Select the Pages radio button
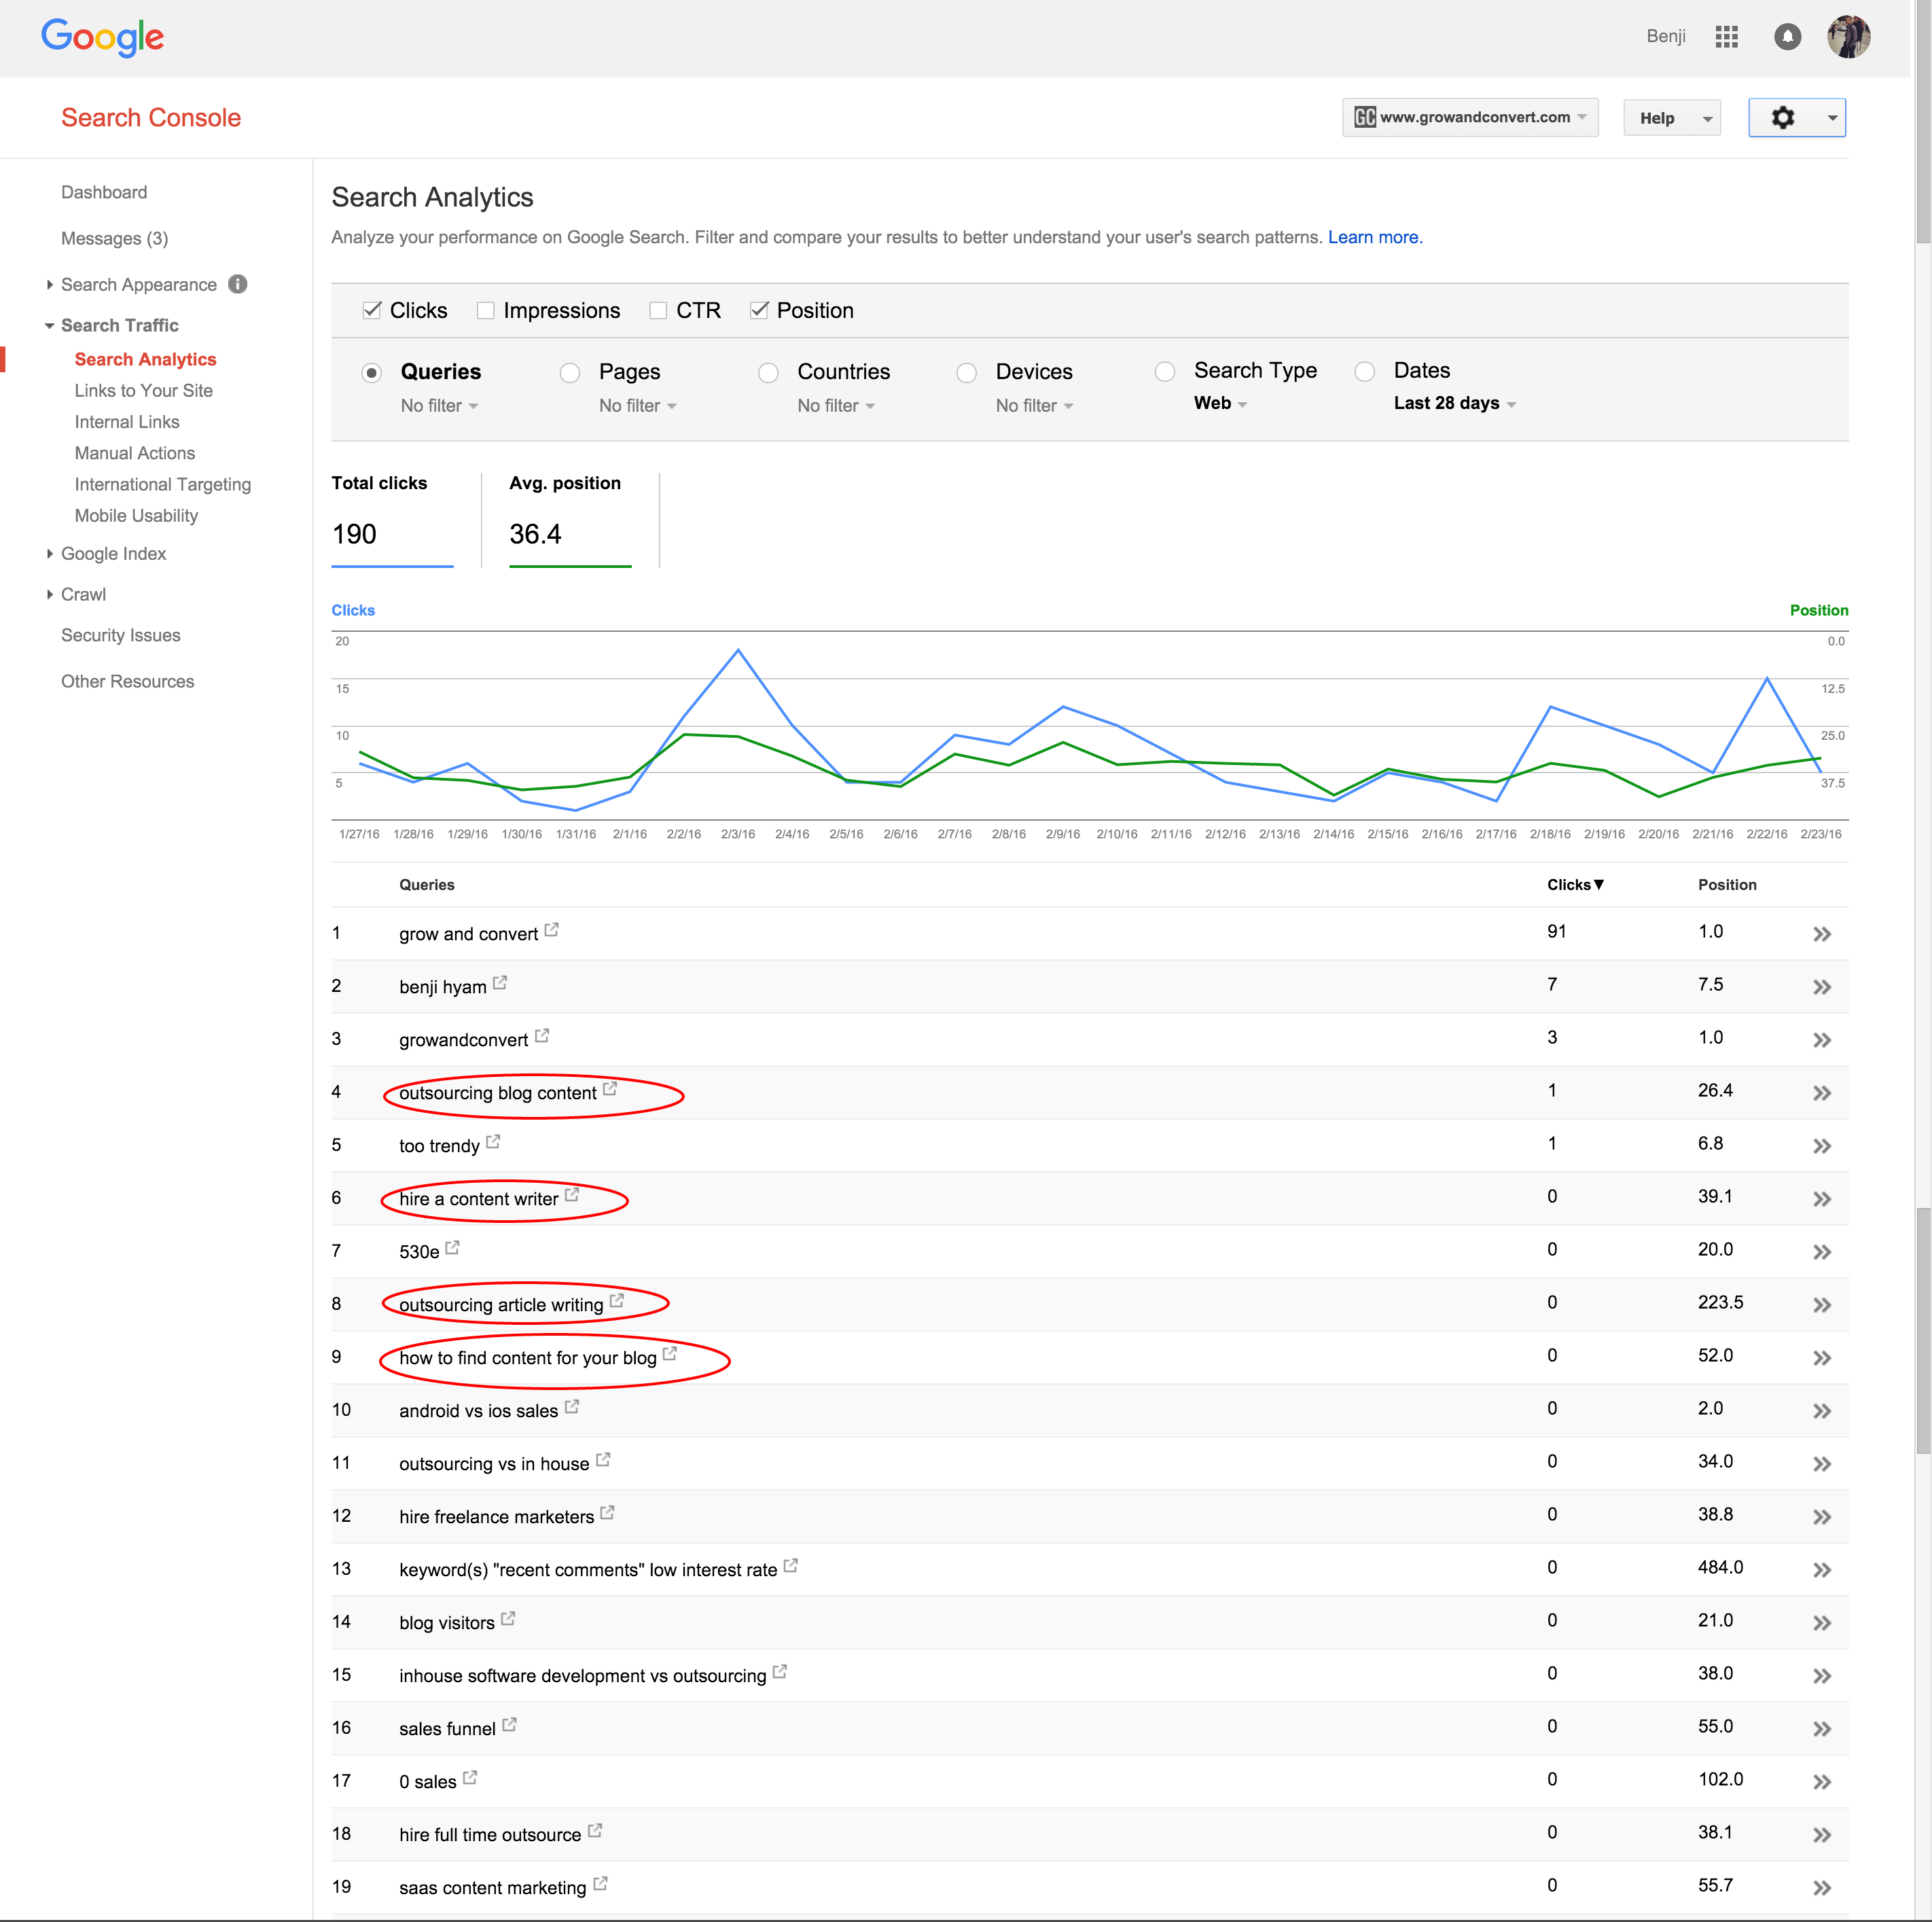1932x1922 pixels. (570, 373)
